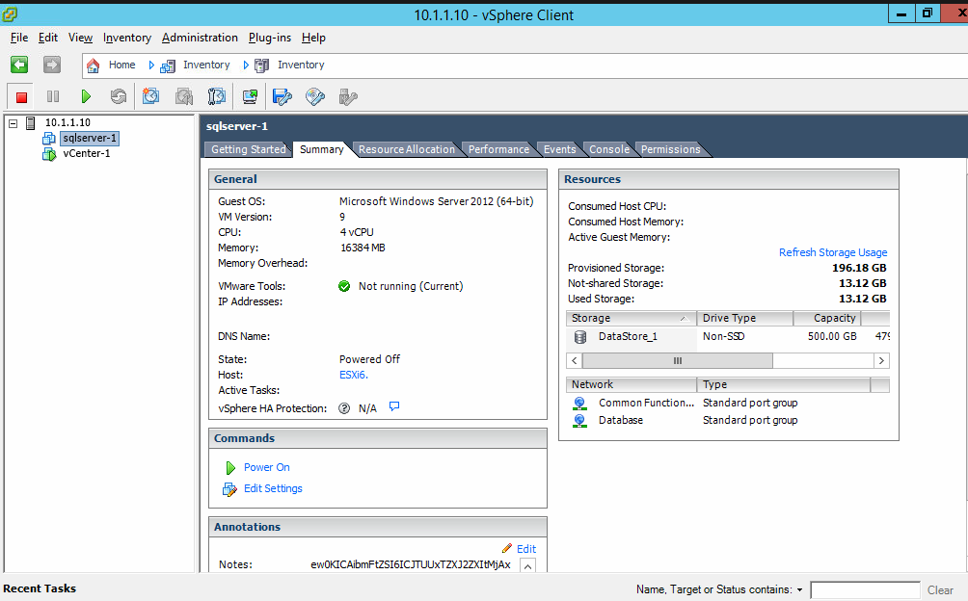Select the 10.1.1.10 host tree label
Viewport: 968px width, 601px height.
point(67,122)
